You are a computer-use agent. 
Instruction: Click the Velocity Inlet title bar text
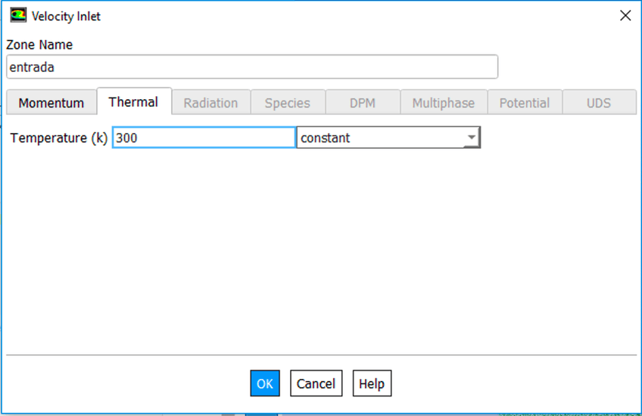(66, 16)
